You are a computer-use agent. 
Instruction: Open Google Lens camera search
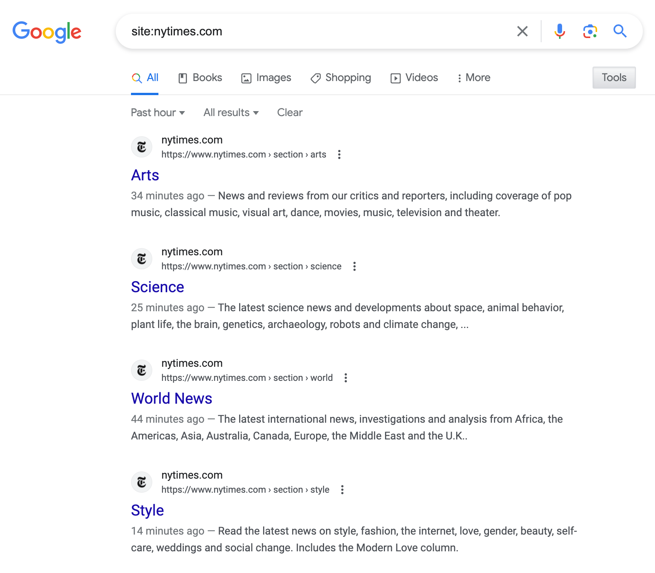point(590,32)
